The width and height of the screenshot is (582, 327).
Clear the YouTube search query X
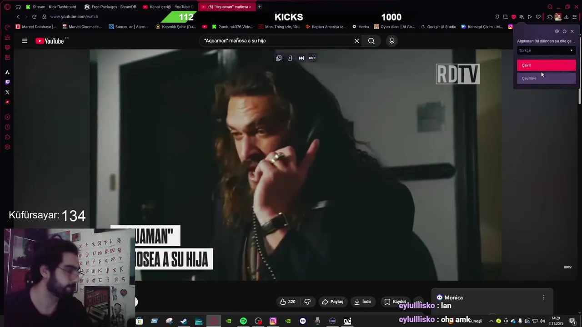tap(357, 41)
